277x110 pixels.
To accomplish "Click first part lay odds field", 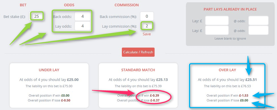I will pyautogui.click(x=258, y=21).
